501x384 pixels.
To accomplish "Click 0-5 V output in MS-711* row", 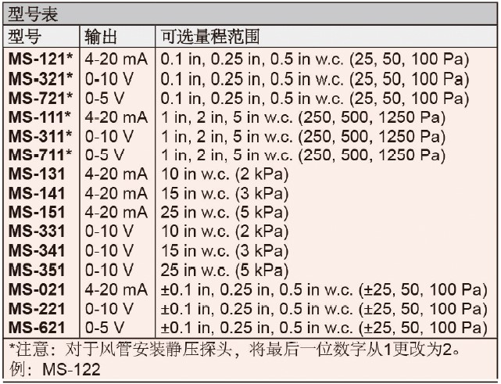I will click(x=105, y=155).
